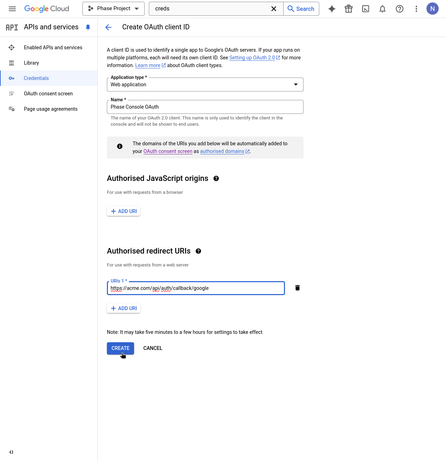Open Gemini AI assistant sparkle icon

pyautogui.click(x=332, y=9)
